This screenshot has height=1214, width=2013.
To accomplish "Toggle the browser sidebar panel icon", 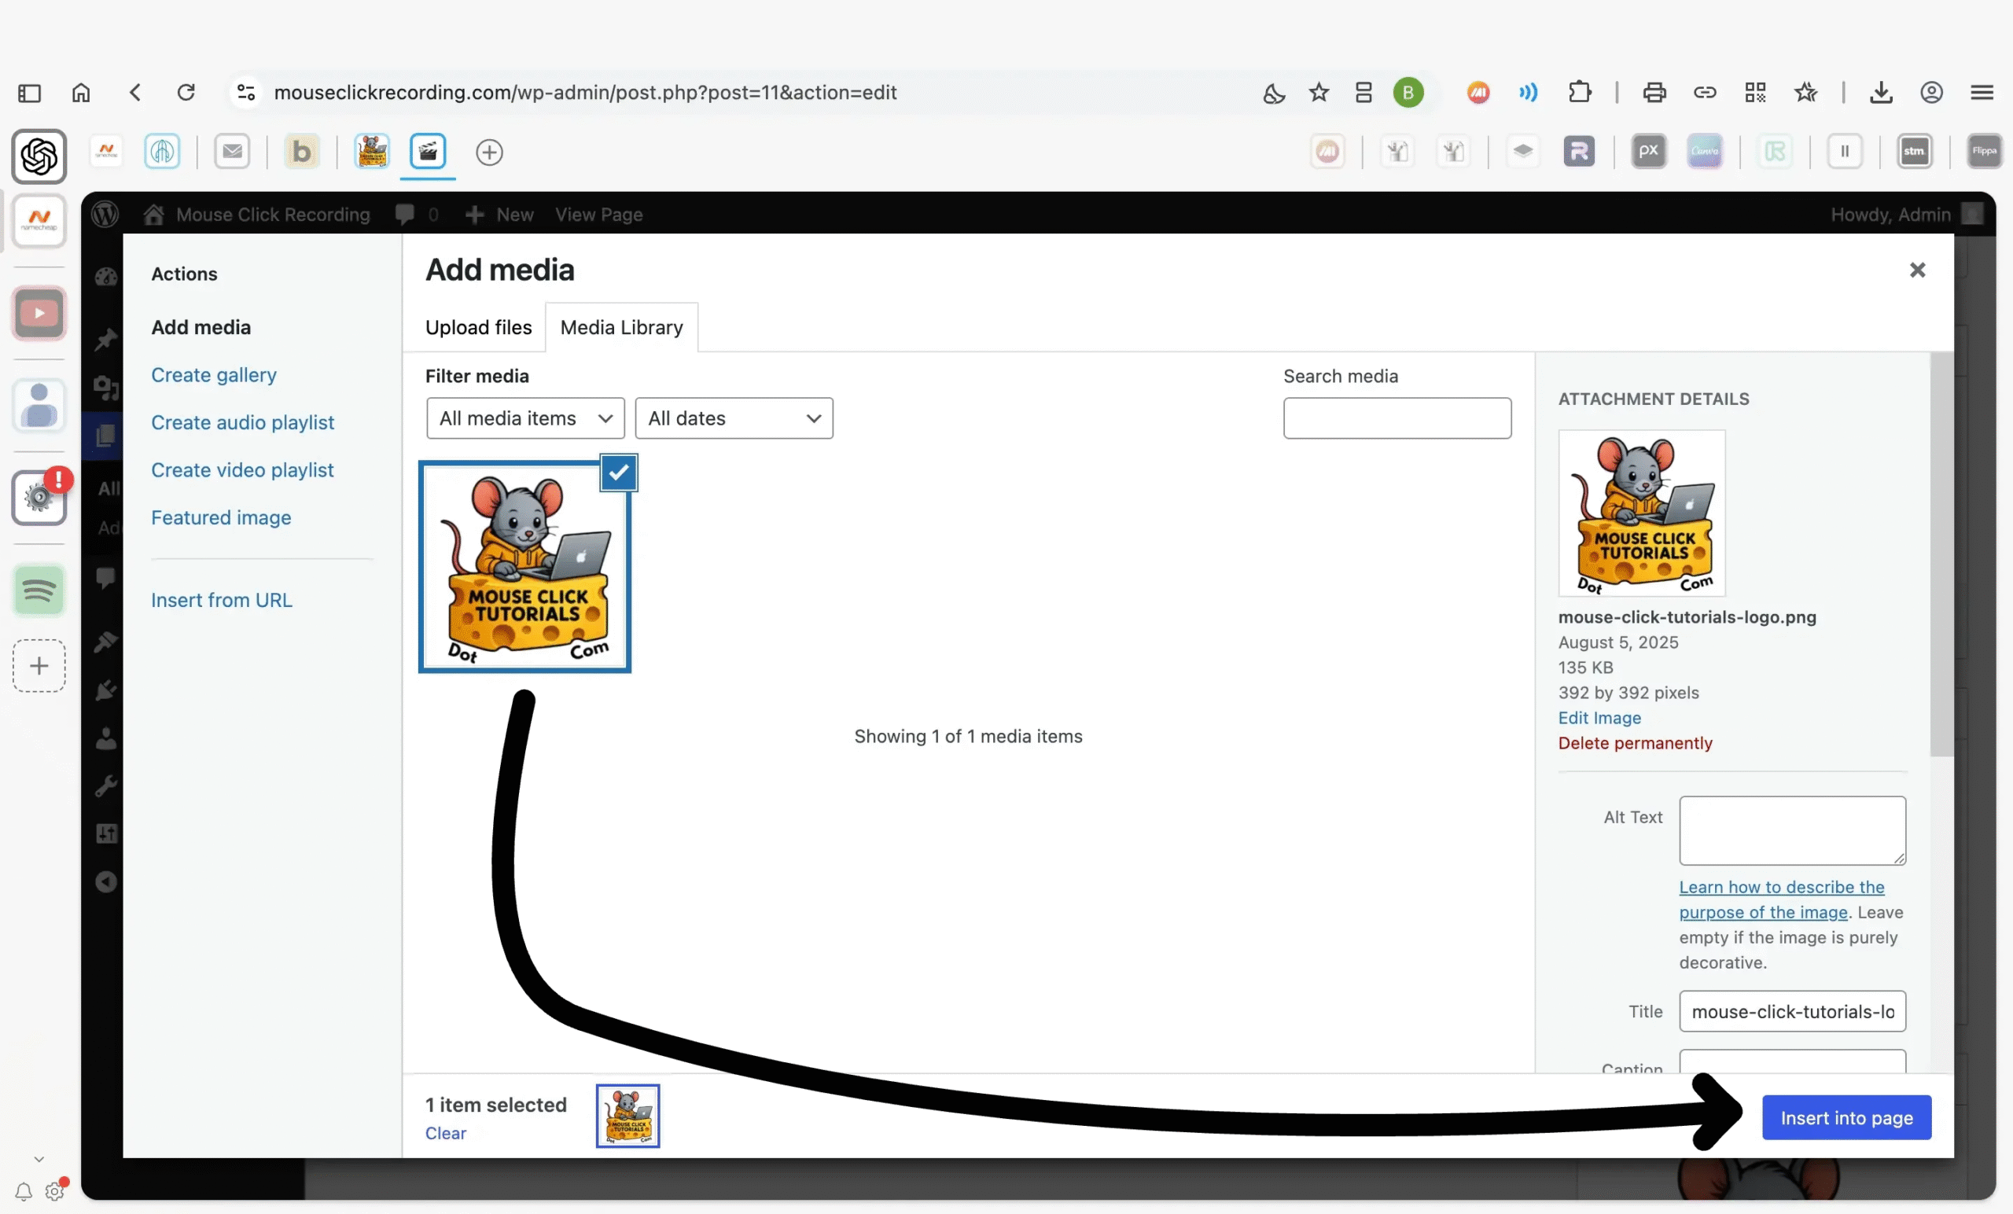I will coord(29,92).
